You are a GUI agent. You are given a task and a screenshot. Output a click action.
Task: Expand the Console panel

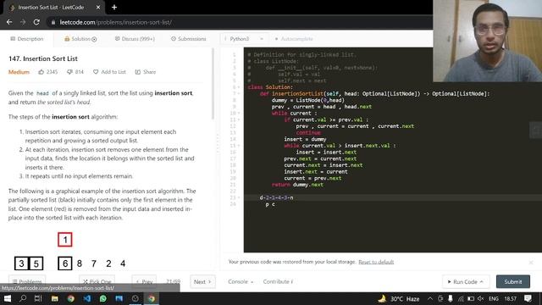241,281
